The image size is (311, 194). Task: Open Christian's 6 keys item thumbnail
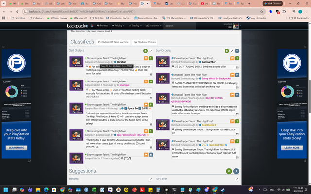tap(76, 62)
